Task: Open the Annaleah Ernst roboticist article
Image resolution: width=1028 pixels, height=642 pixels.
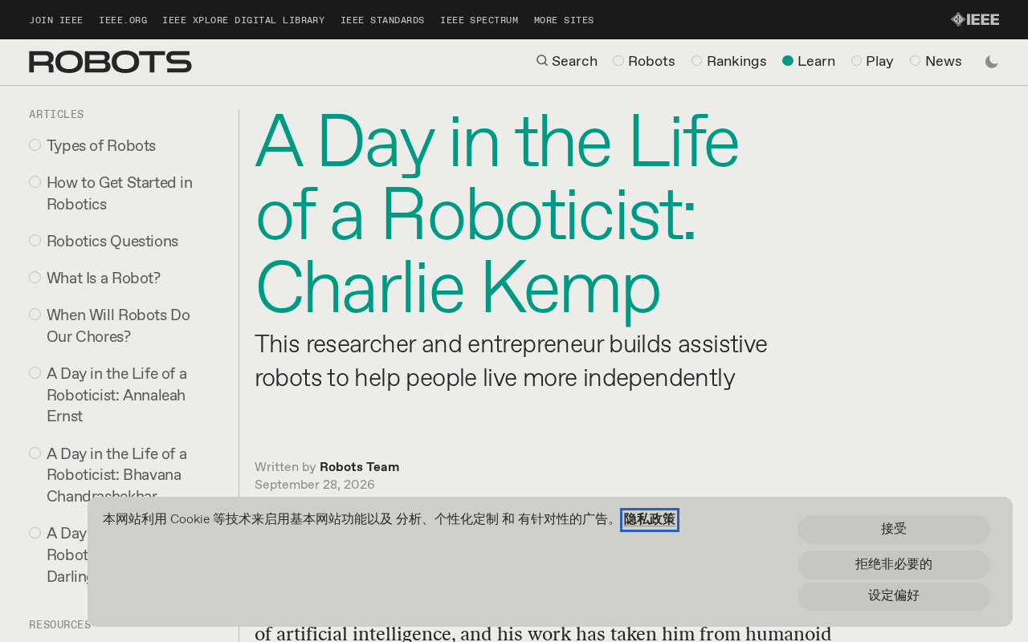Action: (x=116, y=395)
